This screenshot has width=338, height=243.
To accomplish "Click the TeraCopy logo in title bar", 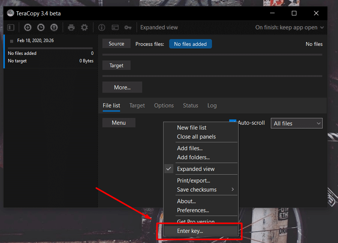I will pyautogui.click(x=11, y=13).
